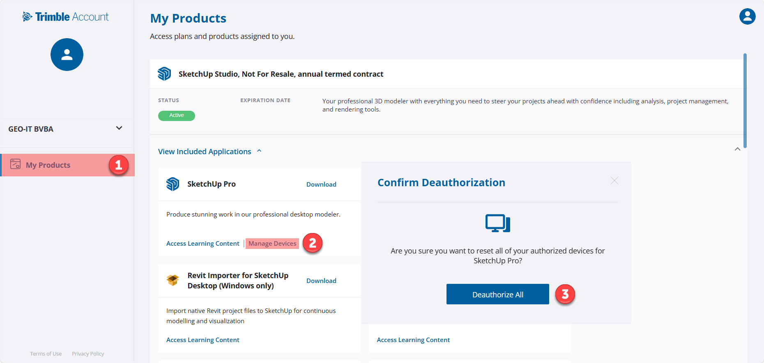Open Terms of Use link
Viewport: 764px width, 363px height.
[46, 354]
